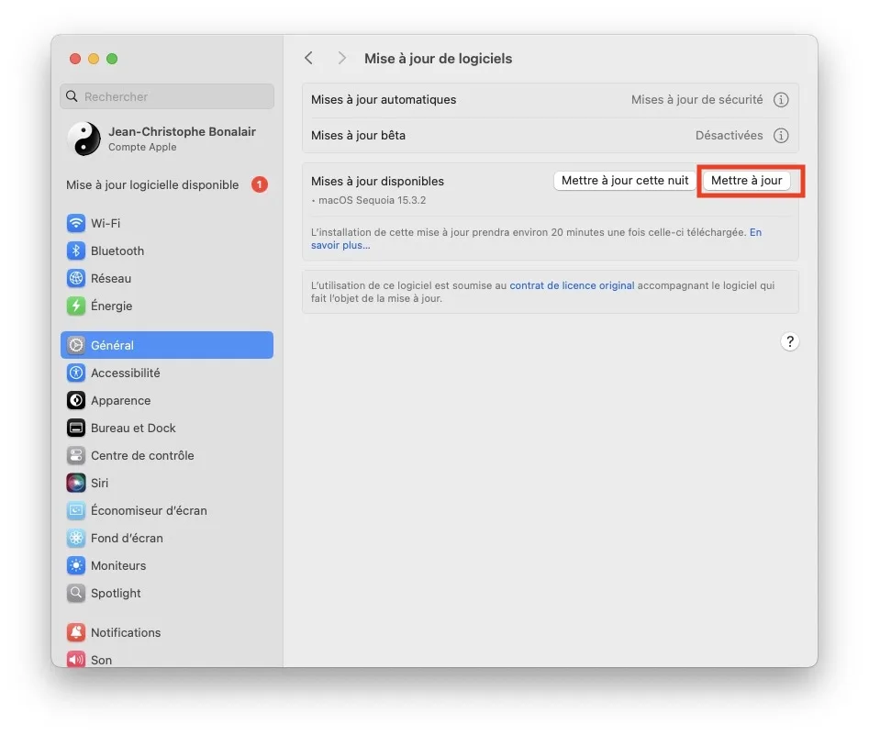
Task: Open Économiseur d'écran icon
Action: pos(76,510)
